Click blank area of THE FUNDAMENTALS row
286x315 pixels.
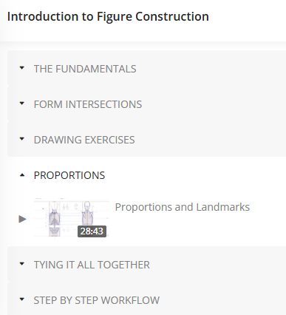(x=211, y=69)
